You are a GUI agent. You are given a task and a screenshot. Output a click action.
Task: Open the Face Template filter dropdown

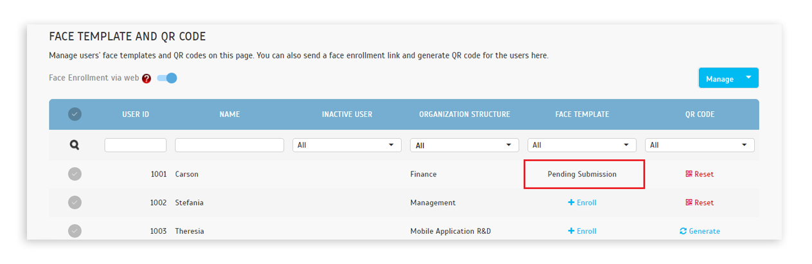pyautogui.click(x=582, y=145)
